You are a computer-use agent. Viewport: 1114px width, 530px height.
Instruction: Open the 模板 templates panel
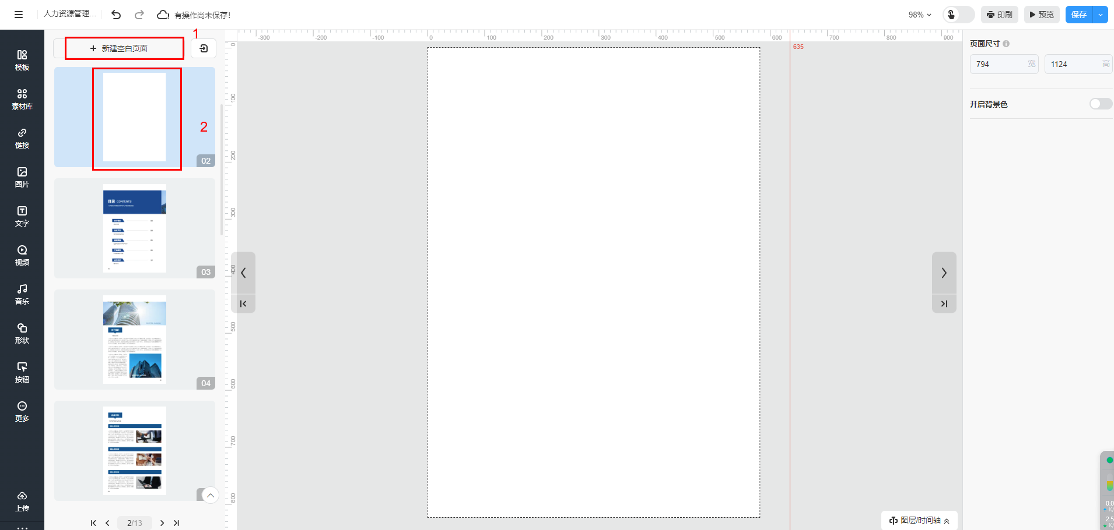coord(22,60)
